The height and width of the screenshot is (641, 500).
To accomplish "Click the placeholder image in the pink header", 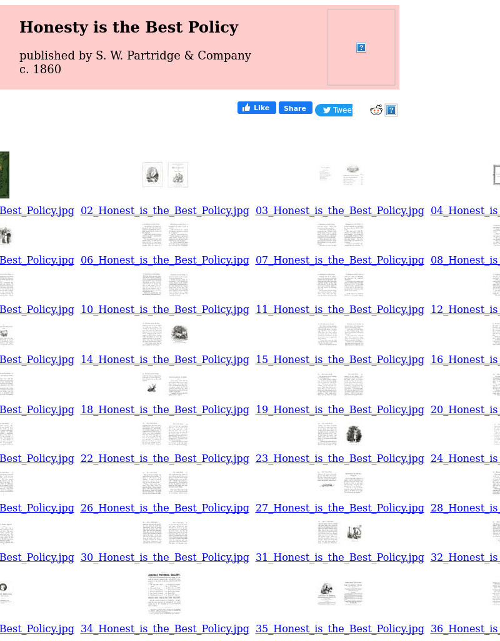I will tap(361, 48).
